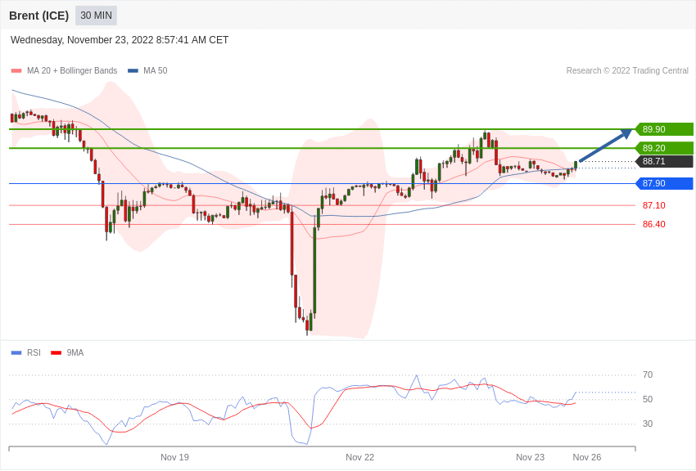Viewport: 696px width, 471px height.
Task: Click the 89.90 green resistance price tag
Action: (x=664, y=129)
